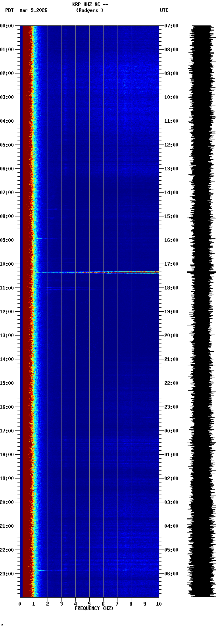Click the 10:00 UTC time label

point(171,97)
